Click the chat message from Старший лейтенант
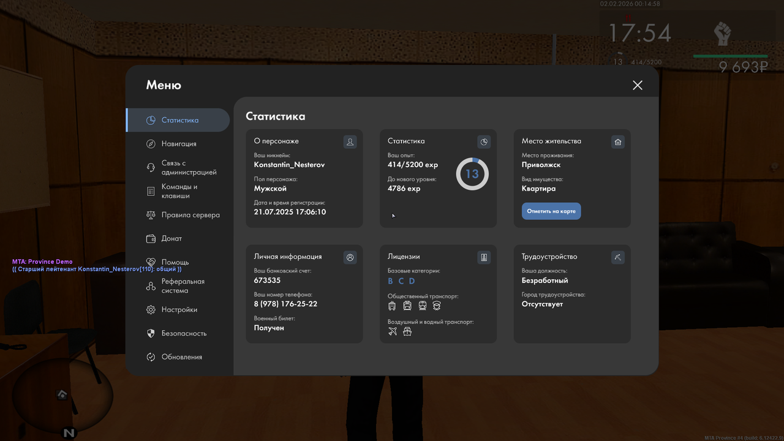This screenshot has height=441, width=784. pos(97,269)
